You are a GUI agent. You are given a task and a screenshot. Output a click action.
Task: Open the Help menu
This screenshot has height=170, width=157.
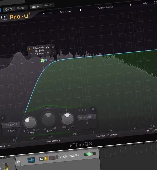coord(145,4)
